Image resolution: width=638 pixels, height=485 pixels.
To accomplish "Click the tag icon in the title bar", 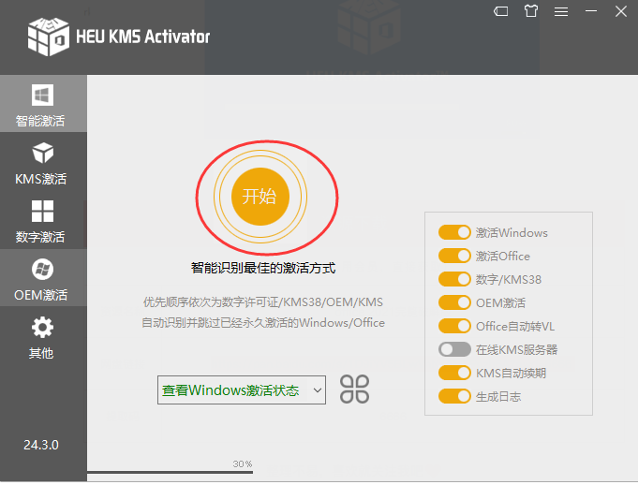I will click(501, 11).
